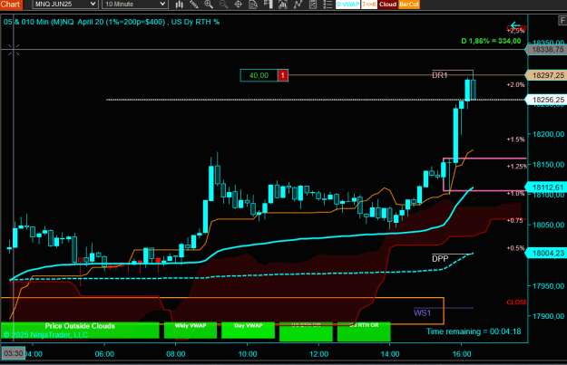Select the zoom out magnifier tool
The width and height of the screenshot is (567, 365).
pos(223,5)
